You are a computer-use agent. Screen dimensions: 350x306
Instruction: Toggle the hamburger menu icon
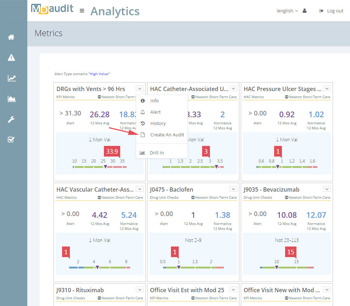click(x=82, y=11)
